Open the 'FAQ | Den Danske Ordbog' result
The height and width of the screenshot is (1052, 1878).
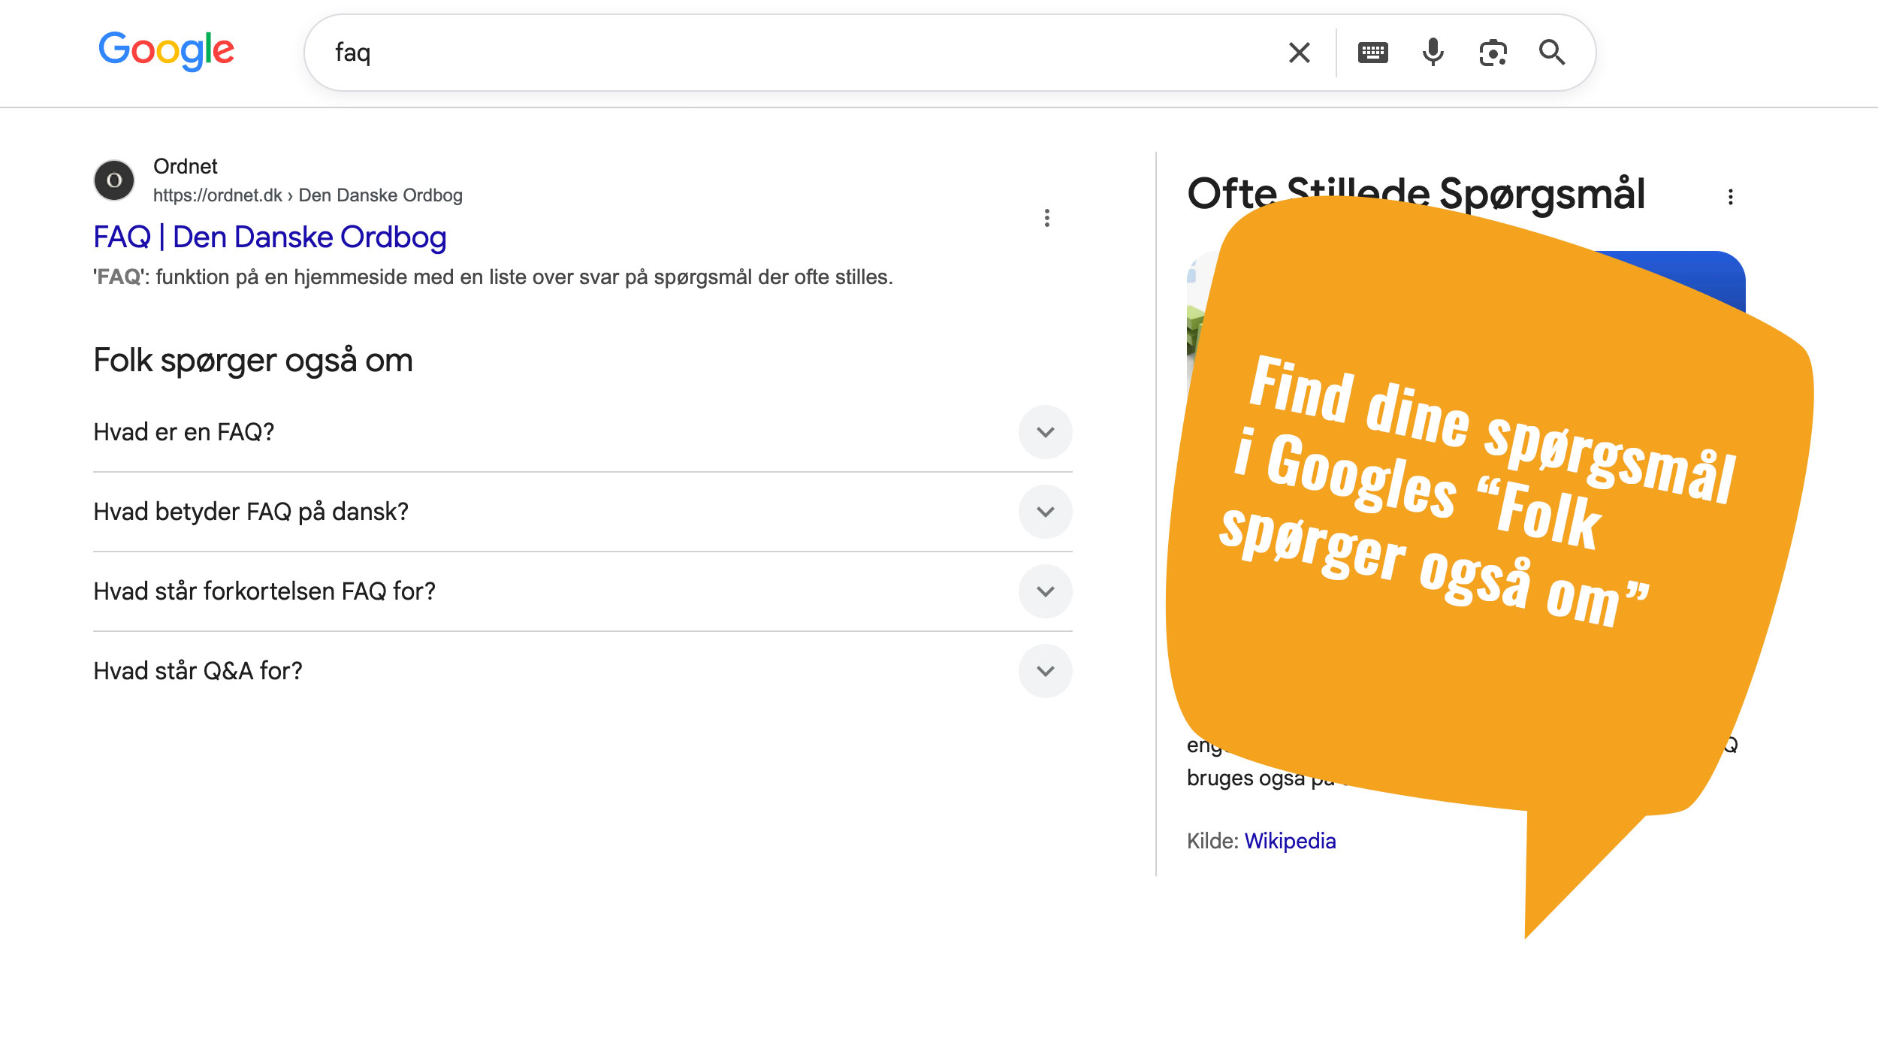270,237
